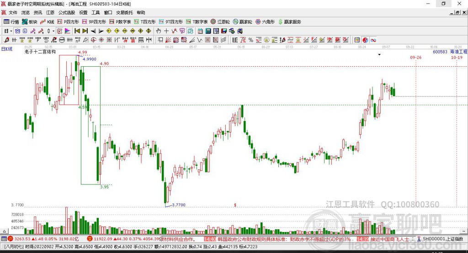Open the 资讯 menu
Viewport: 468px width, 253px height.
[x=37, y=12]
